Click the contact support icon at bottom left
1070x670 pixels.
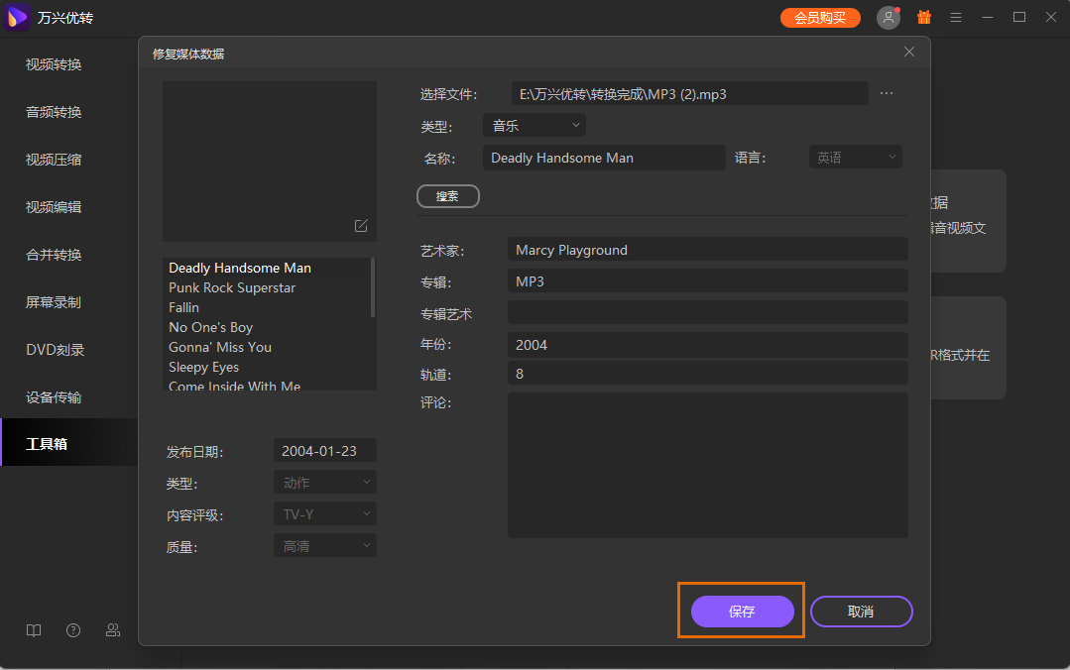click(x=112, y=630)
